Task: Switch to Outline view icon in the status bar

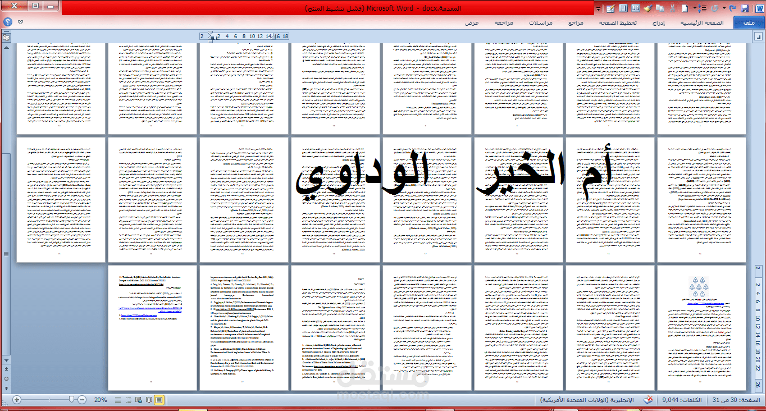Action: pyautogui.click(x=129, y=400)
